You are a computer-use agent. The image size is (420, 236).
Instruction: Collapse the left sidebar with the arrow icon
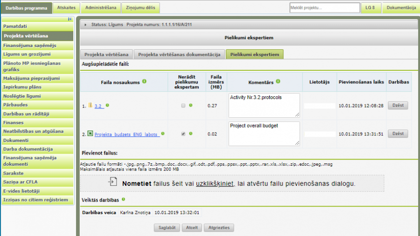tap(70, 19)
